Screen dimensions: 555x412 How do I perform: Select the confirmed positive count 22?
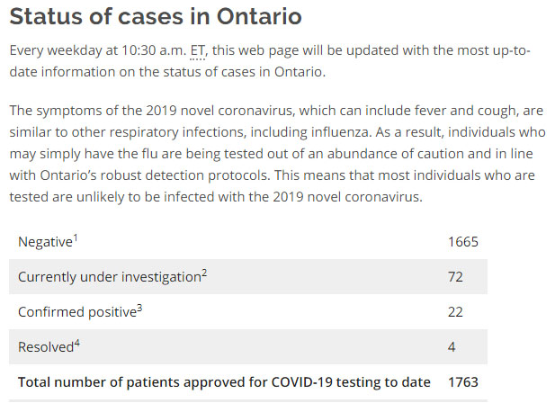[x=455, y=311]
